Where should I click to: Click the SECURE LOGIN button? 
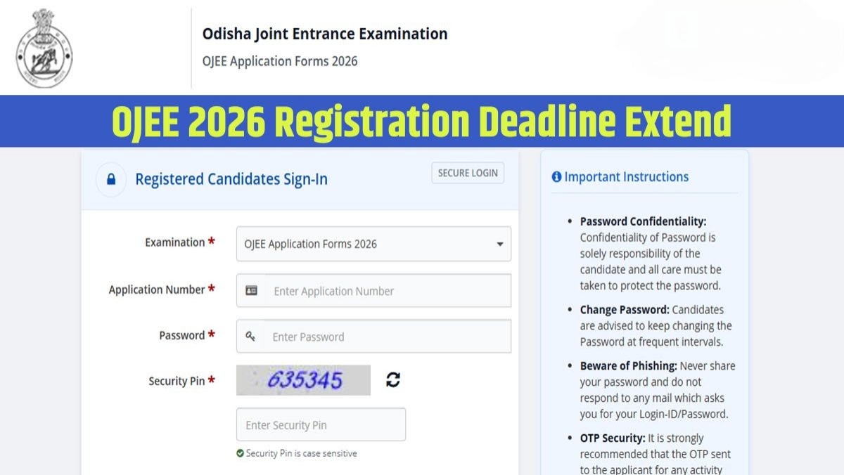pos(467,172)
